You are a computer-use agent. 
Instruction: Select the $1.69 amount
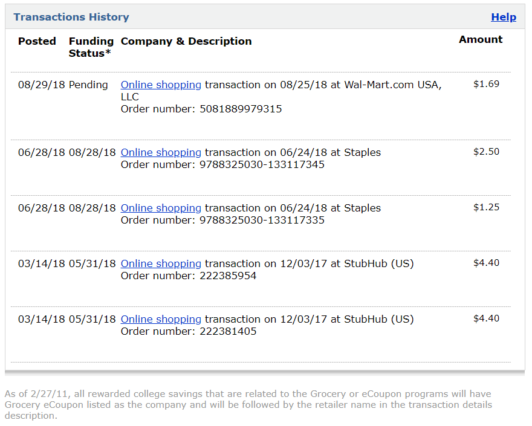(x=487, y=84)
